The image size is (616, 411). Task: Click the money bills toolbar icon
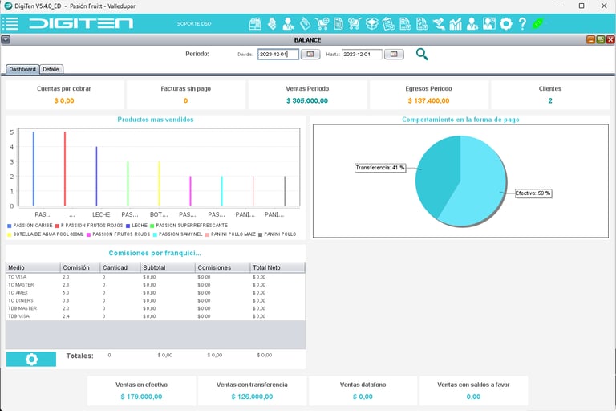pos(272,23)
